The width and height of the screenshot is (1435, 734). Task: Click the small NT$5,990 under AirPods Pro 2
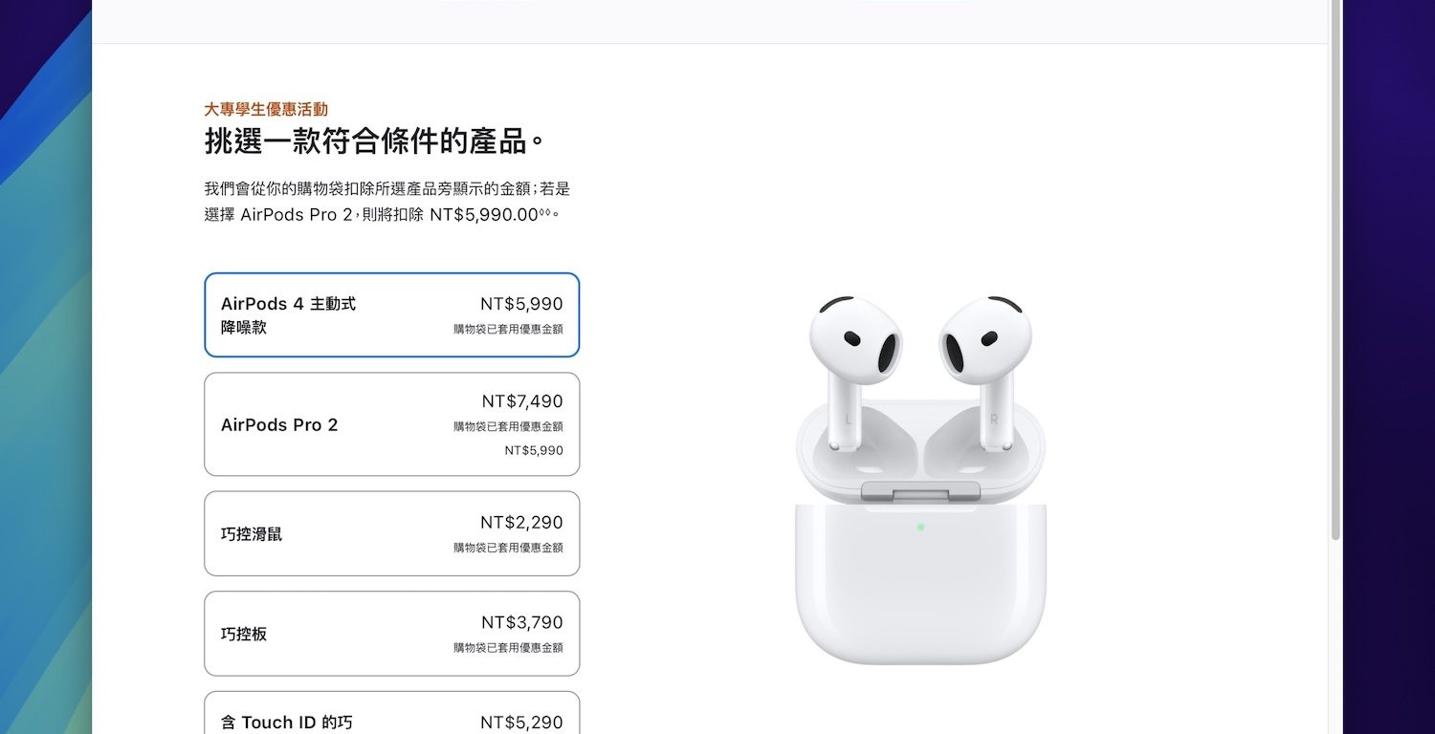534,450
